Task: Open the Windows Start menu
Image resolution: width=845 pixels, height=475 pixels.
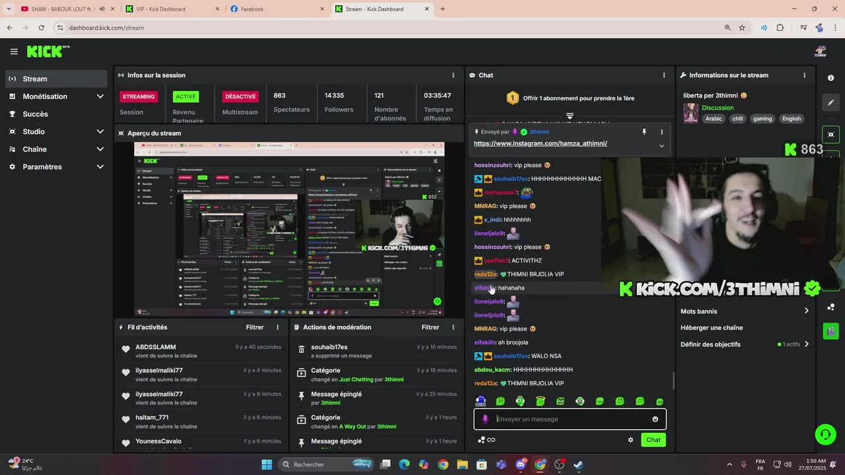Action: tap(267, 464)
